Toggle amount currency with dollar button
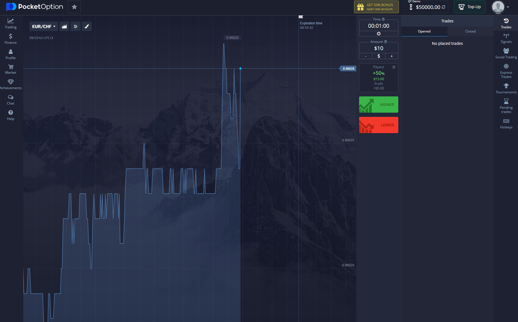Viewport: 518px width, 322px height. (379, 56)
